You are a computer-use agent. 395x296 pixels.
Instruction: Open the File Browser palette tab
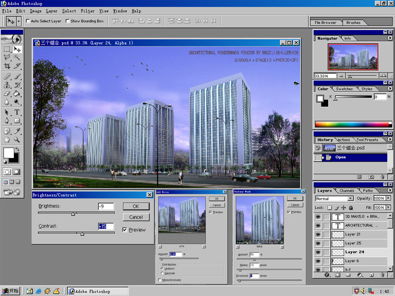pos(325,23)
